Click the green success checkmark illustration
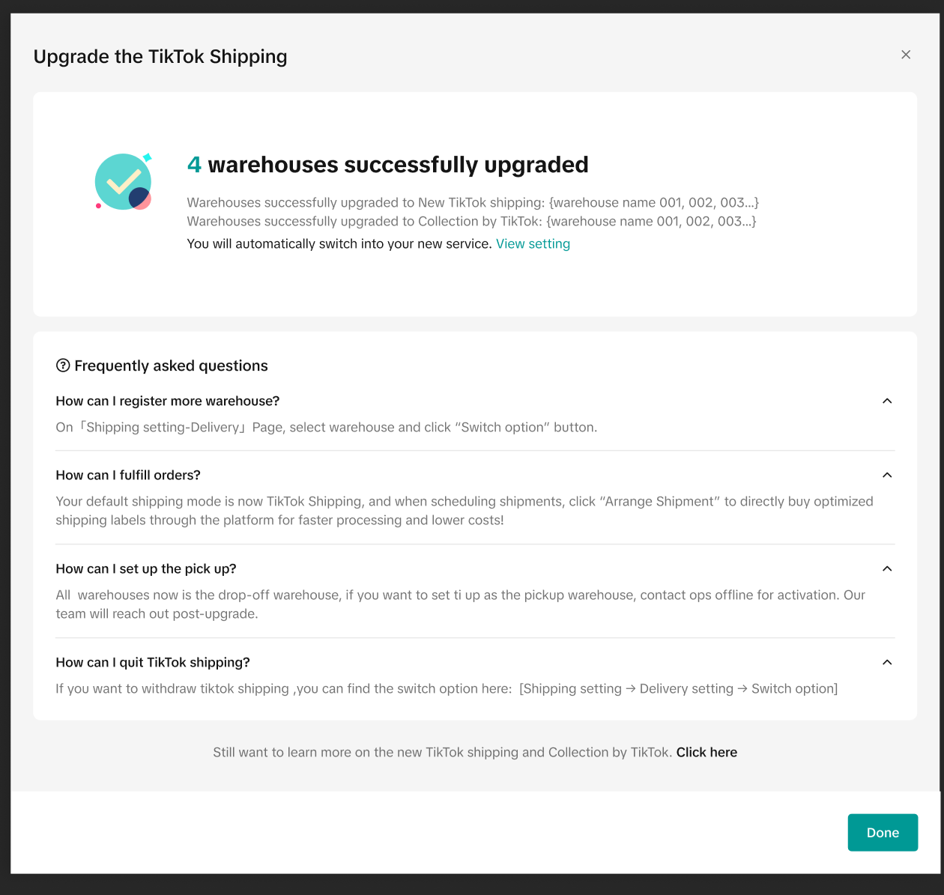This screenshot has height=895, width=944. [124, 182]
